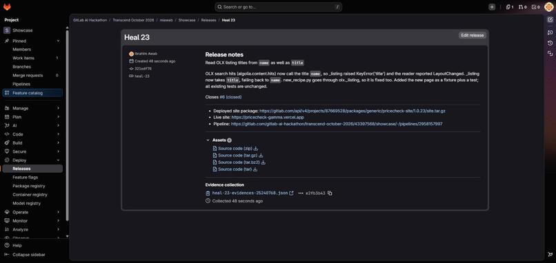Open Feature flags in the sidebar
Viewport: 556px width, 263px height.
[32, 178]
